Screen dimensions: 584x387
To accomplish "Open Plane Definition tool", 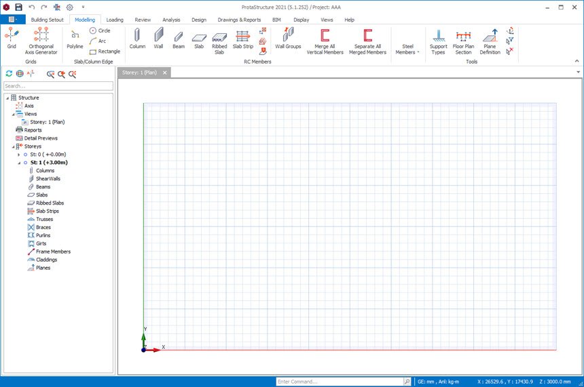I will [490, 41].
